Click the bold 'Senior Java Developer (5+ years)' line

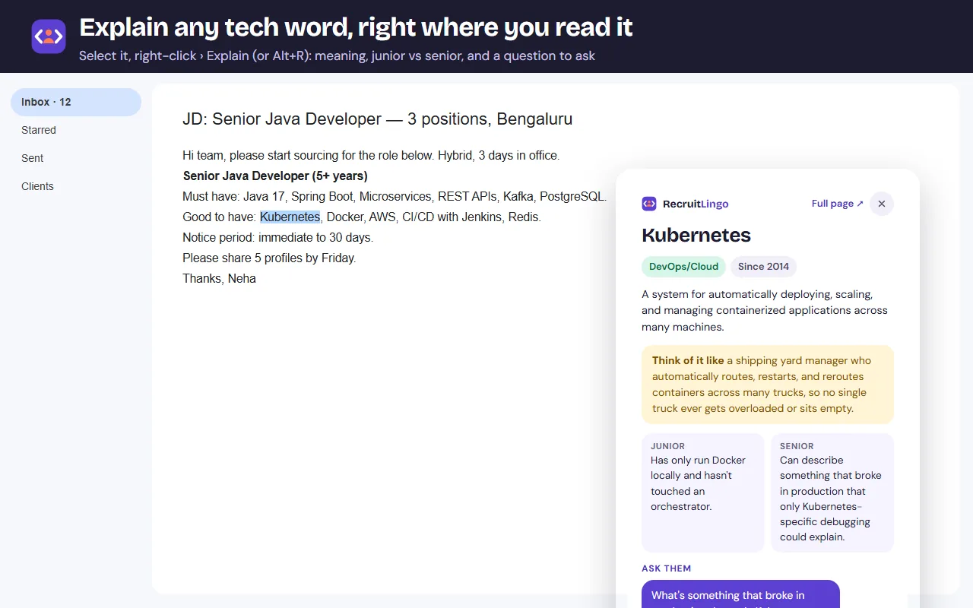[x=275, y=176]
